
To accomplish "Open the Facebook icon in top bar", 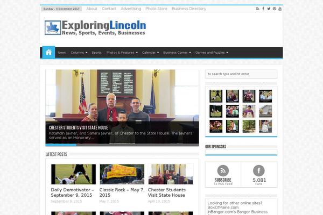I will pos(263,9).
